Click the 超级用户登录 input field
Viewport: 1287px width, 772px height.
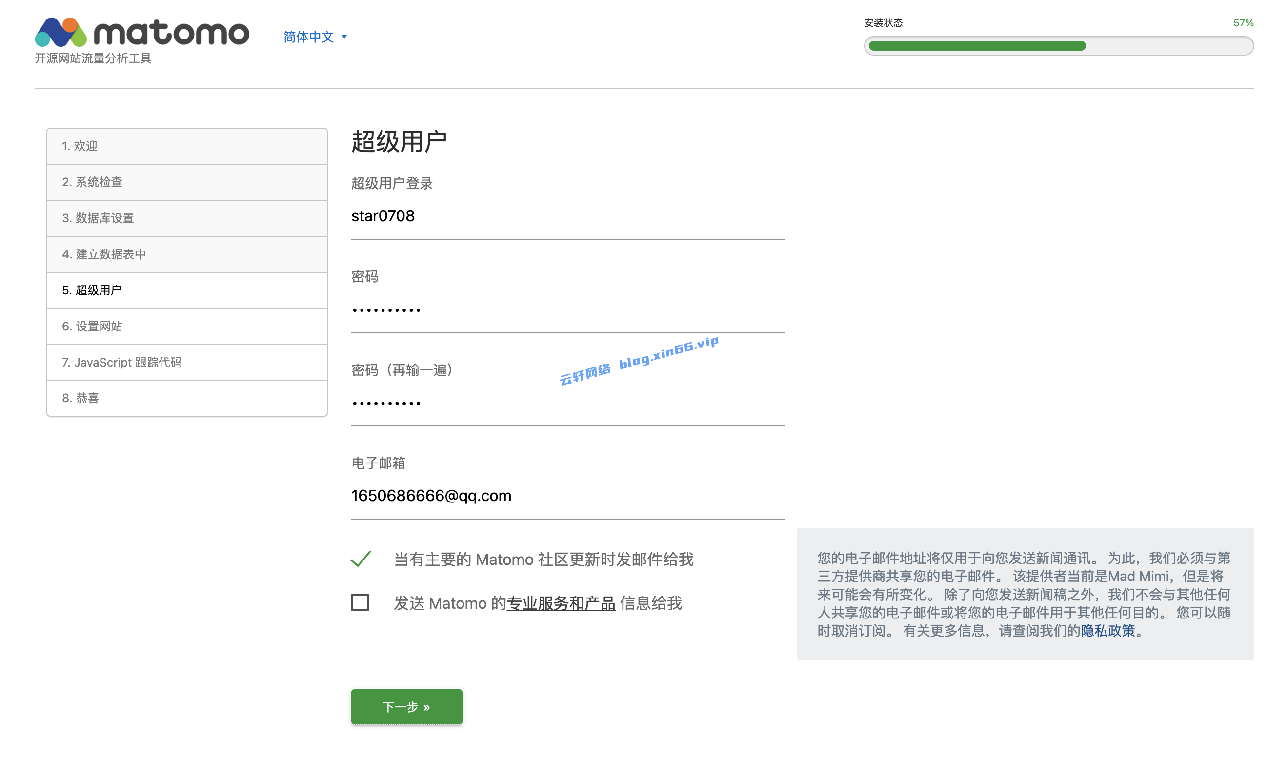pyautogui.click(x=568, y=216)
